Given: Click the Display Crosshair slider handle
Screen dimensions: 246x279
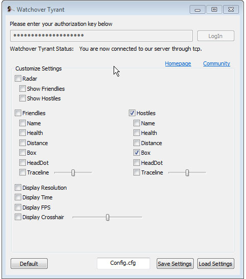Looking at the screenshot, I should click(108, 217).
